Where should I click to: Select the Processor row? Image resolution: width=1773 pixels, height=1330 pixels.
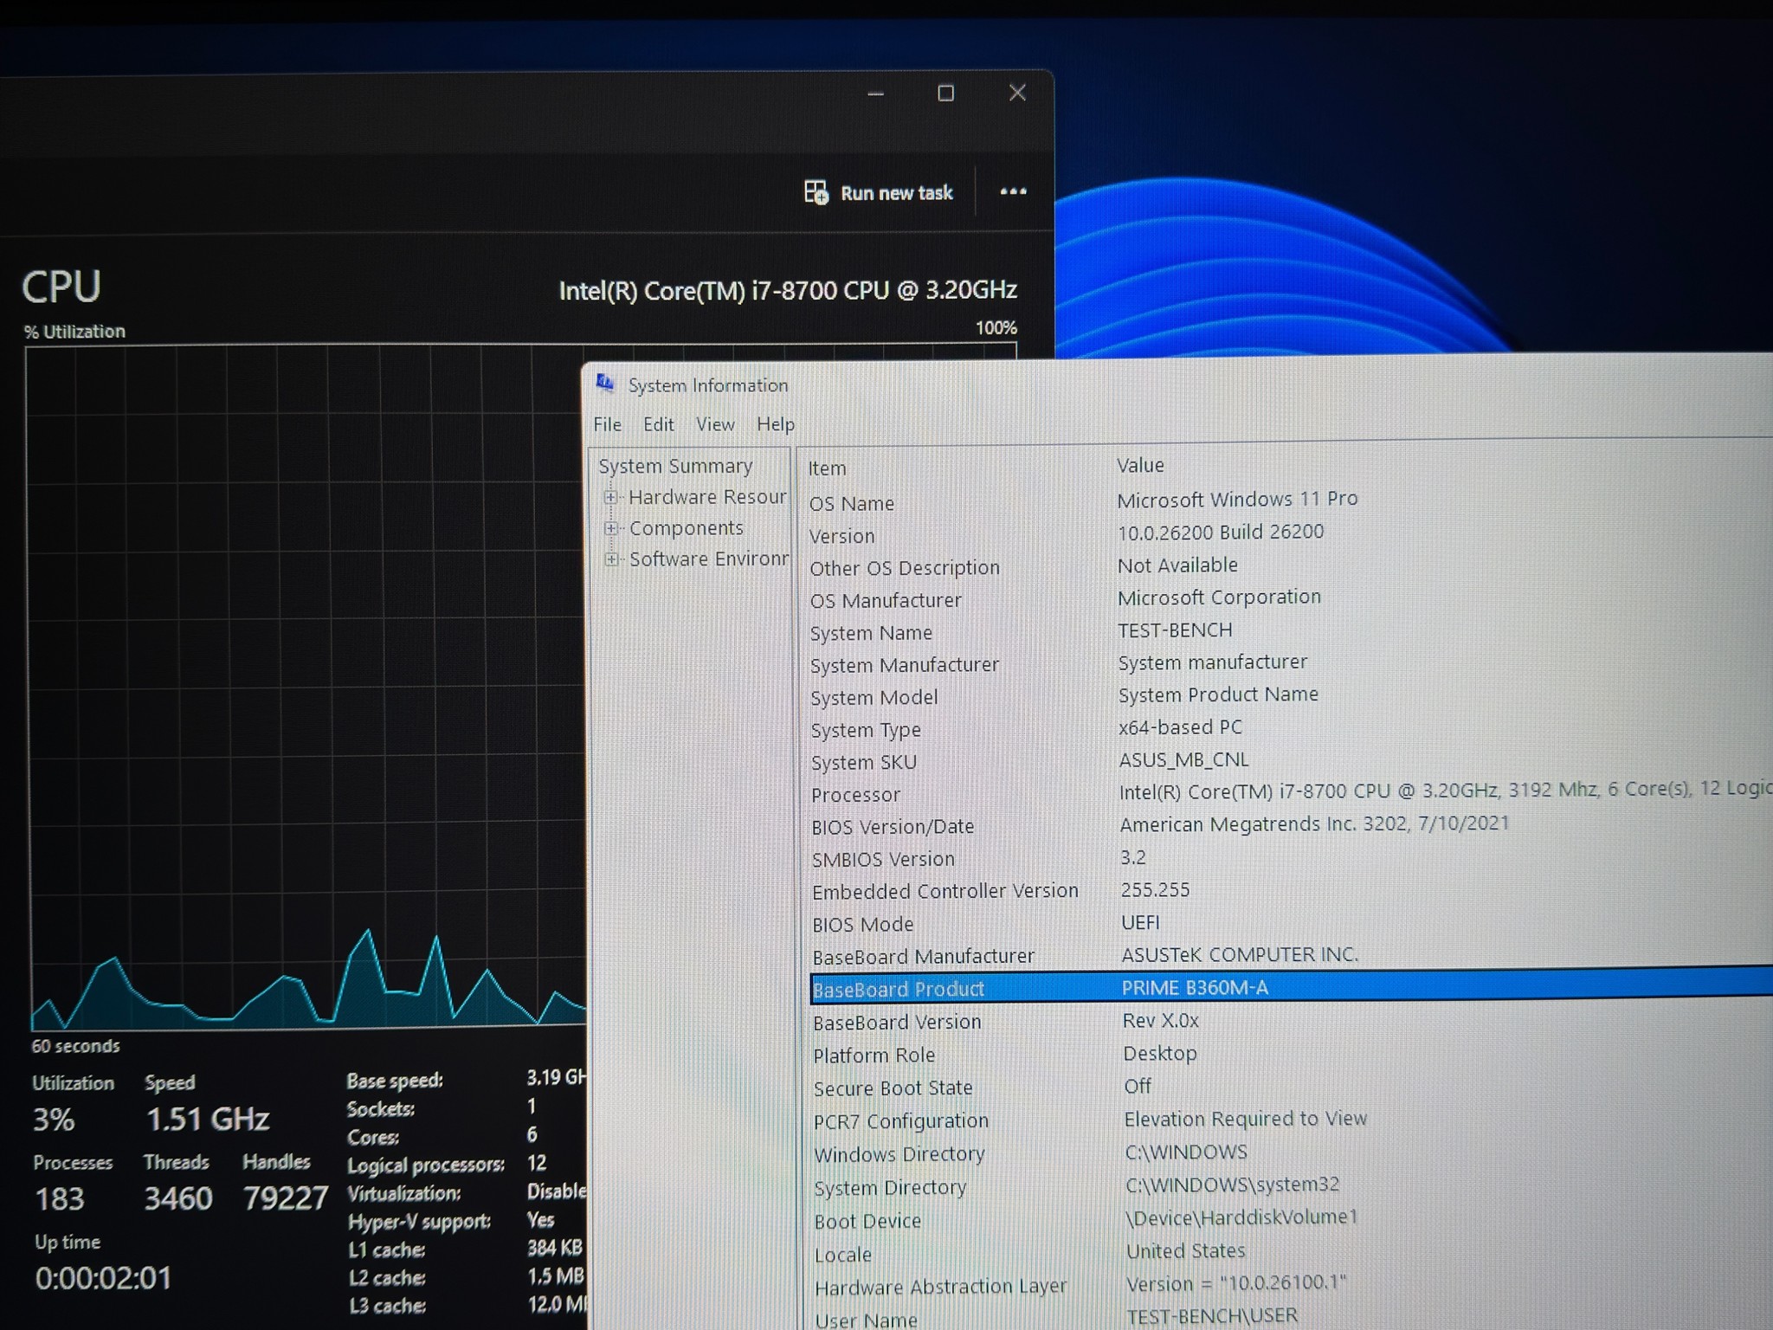[1290, 792]
